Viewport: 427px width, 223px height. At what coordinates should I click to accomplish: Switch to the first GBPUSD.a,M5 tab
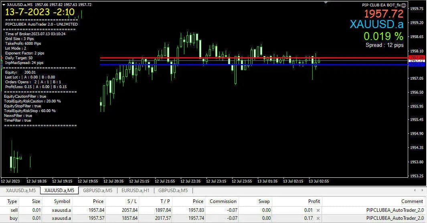point(97,190)
